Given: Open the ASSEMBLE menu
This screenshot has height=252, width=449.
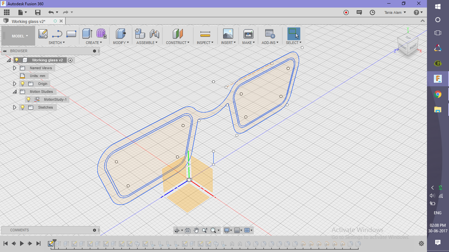Looking at the screenshot, I should tap(147, 43).
